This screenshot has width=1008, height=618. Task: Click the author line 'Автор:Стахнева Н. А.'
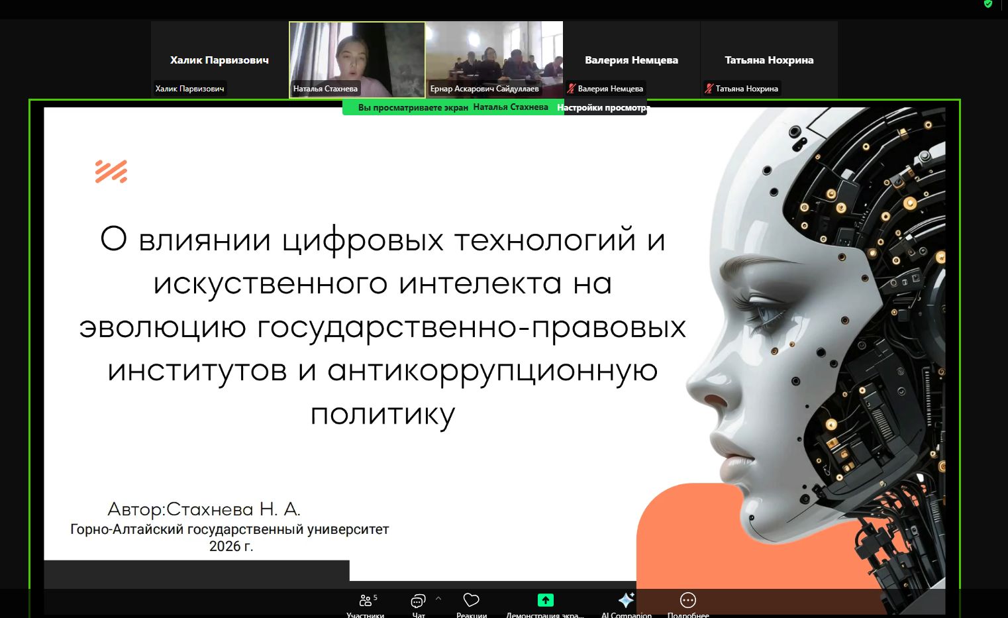tap(204, 509)
